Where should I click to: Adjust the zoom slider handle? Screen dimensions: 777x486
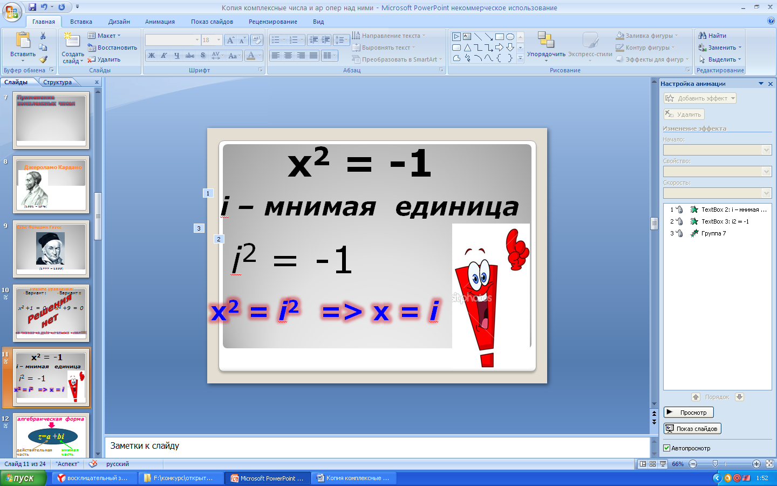click(715, 464)
